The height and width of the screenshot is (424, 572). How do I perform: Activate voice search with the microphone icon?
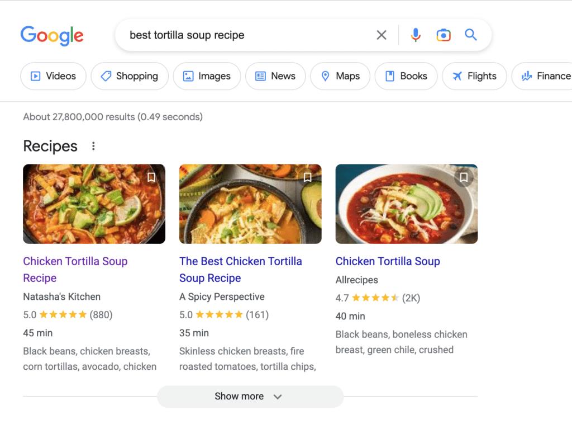[x=415, y=35]
